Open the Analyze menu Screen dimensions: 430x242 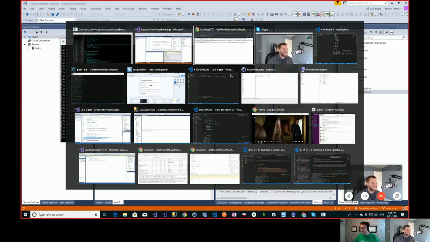tap(155, 8)
